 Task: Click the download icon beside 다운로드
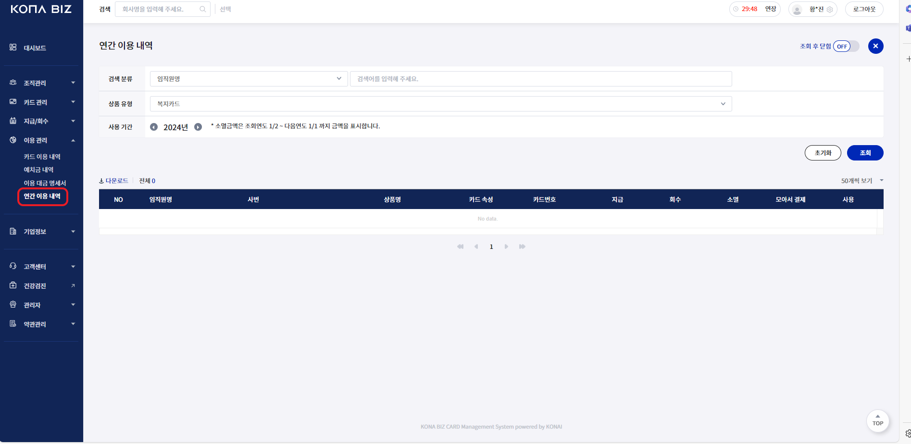101,181
